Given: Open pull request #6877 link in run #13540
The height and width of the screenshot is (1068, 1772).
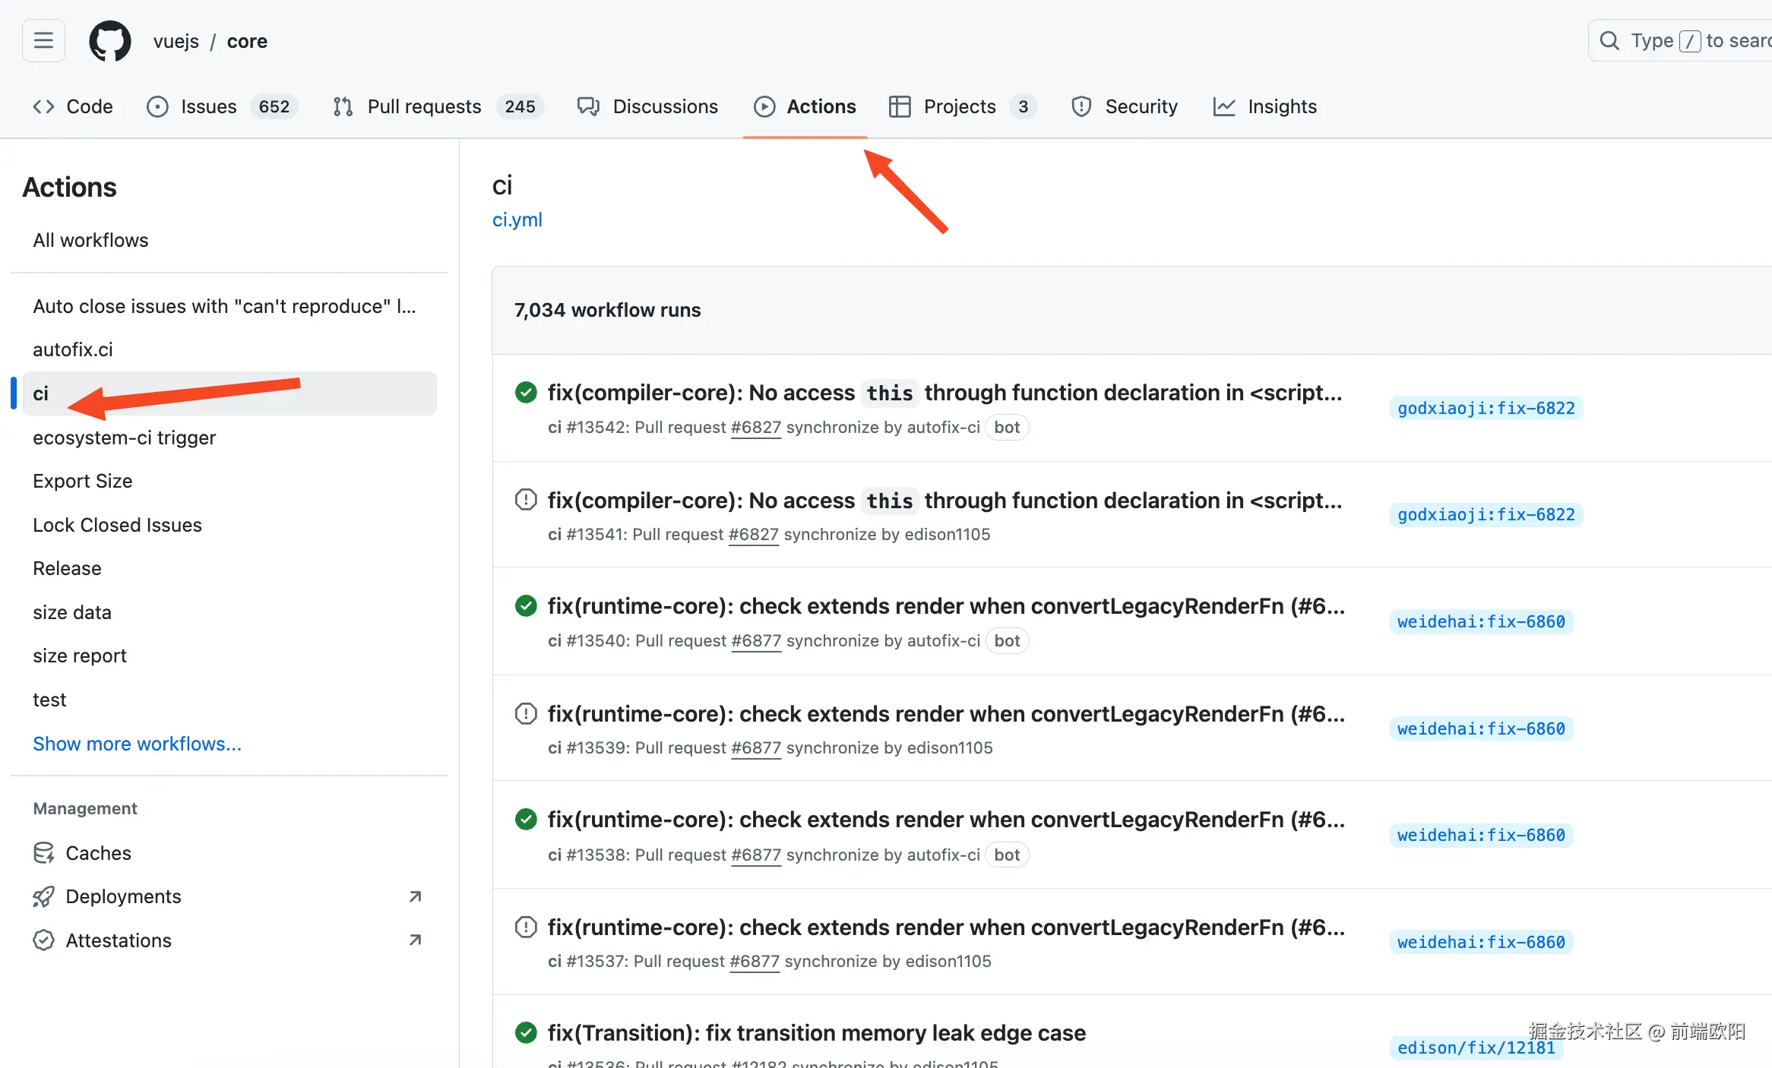Looking at the screenshot, I should click(755, 640).
